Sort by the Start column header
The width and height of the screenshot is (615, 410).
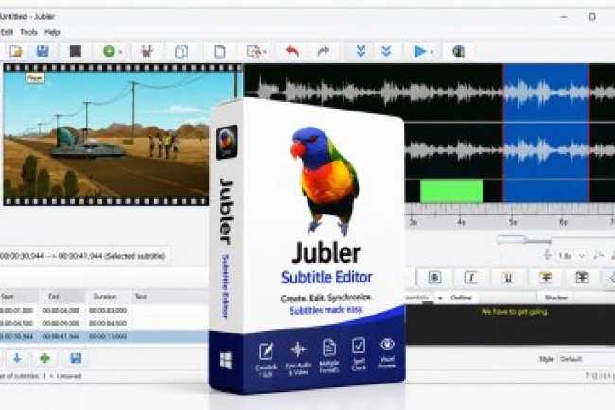pyautogui.click(x=18, y=297)
